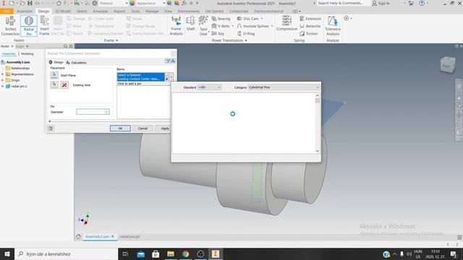Open Tolerance Analysis
The image size is (463, 260).
(x=333, y=26)
